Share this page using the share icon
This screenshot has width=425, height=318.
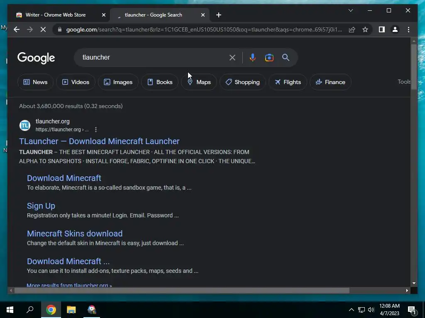click(352, 29)
